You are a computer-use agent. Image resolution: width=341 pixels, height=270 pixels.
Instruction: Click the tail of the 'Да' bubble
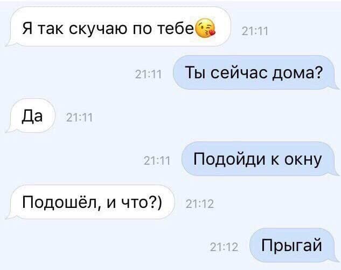[x=9, y=129]
